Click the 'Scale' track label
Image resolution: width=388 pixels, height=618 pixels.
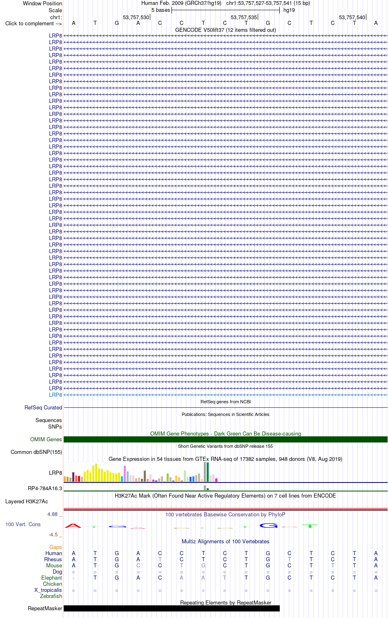55,10
